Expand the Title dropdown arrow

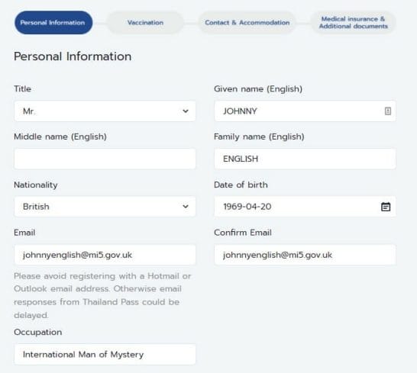coord(186,111)
